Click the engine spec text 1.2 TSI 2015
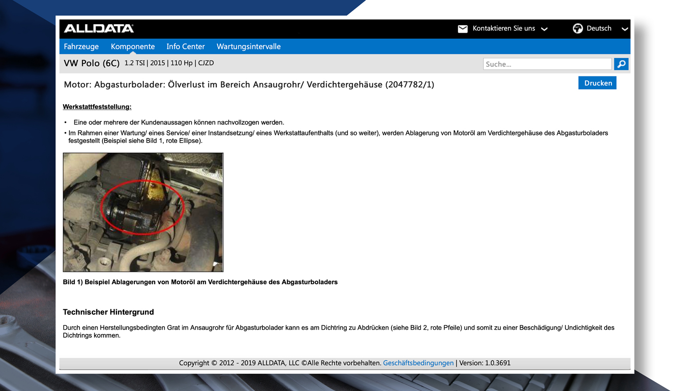696x391 pixels. pyautogui.click(x=169, y=63)
